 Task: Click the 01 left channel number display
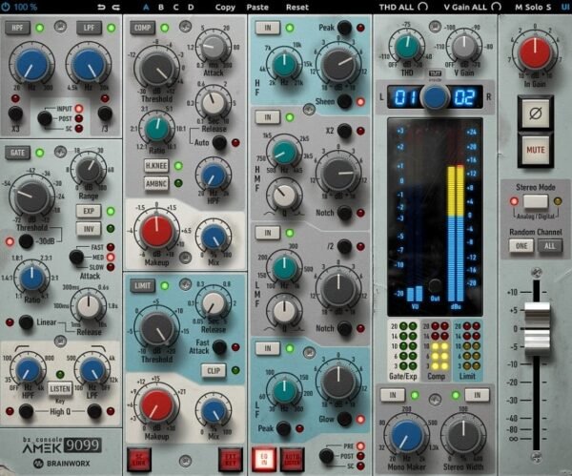(x=404, y=97)
